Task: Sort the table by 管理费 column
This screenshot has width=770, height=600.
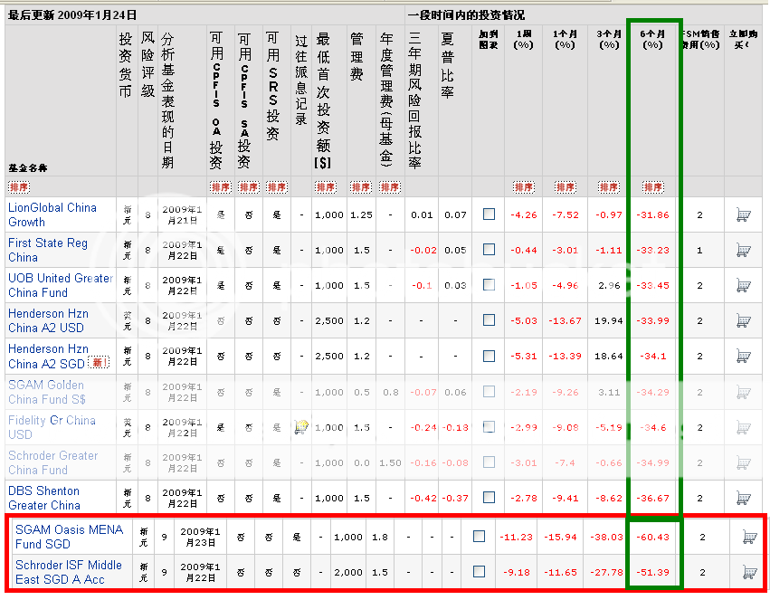Action: tap(361, 187)
